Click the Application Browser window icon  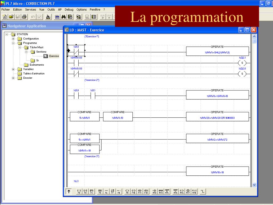pyautogui.click(x=57, y=17)
